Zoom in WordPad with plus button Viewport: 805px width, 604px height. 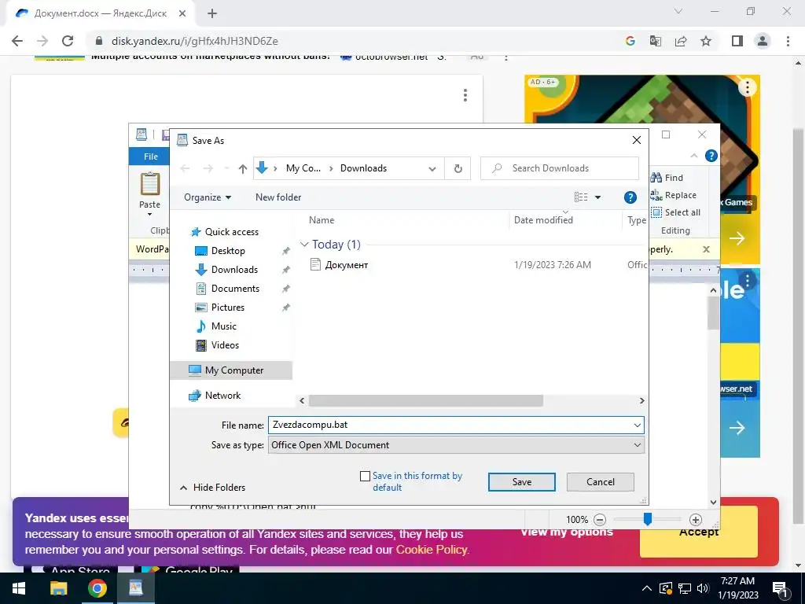[695, 520]
